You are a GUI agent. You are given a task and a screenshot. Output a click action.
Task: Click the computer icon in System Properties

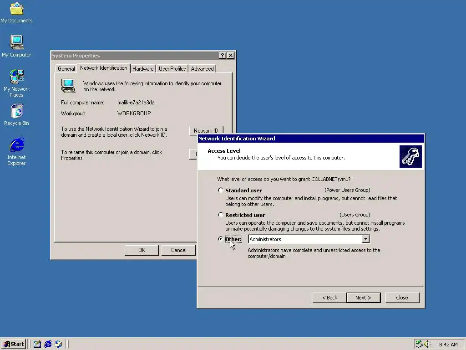pyautogui.click(x=68, y=86)
